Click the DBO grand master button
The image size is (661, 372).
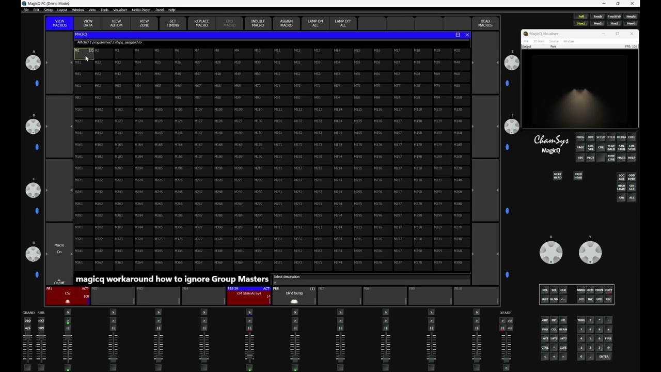27,321
